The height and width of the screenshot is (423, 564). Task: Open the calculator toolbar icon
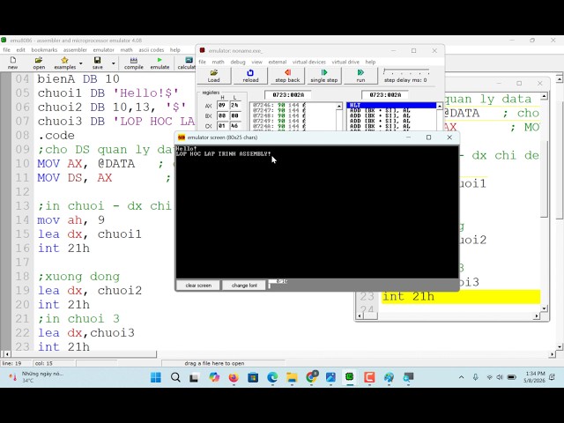click(x=187, y=63)
